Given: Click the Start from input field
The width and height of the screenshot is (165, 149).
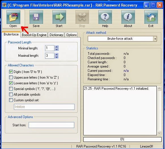Looking at the screenshot, I should click(x=52, y=125).
